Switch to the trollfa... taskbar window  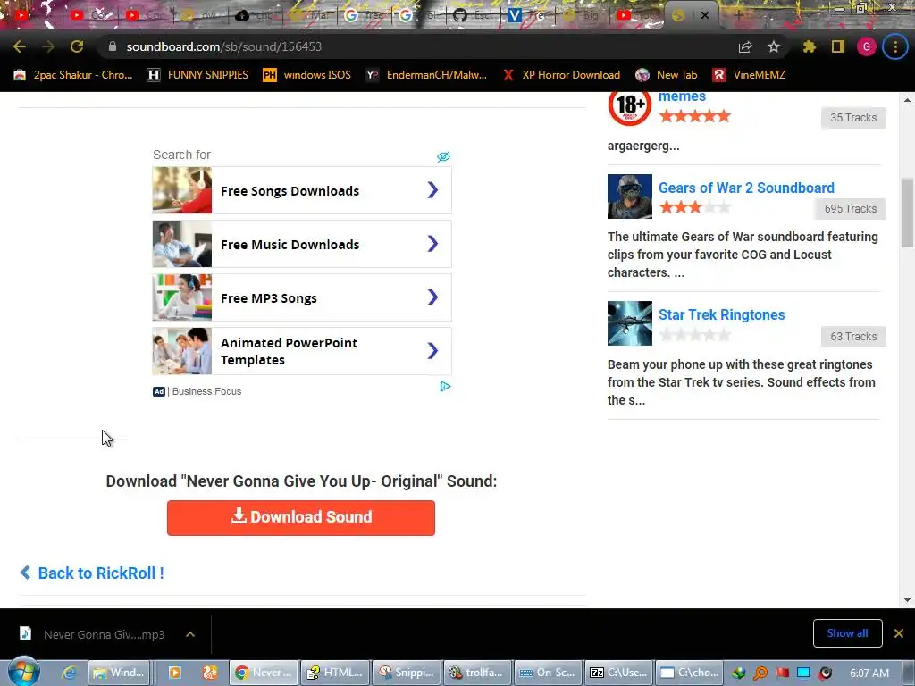477,673
